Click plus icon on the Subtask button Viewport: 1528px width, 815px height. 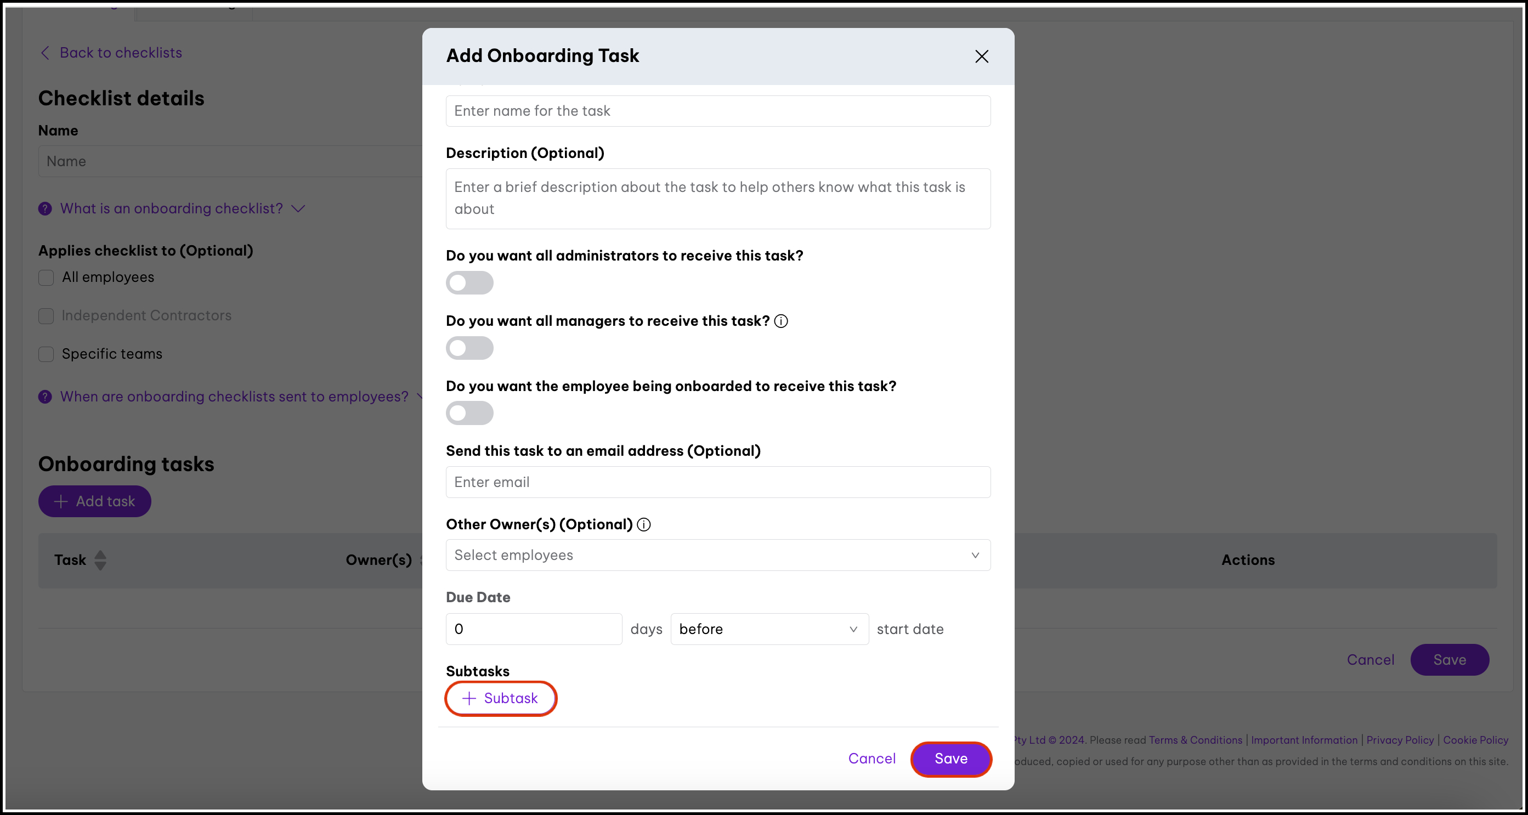point(469,698)
